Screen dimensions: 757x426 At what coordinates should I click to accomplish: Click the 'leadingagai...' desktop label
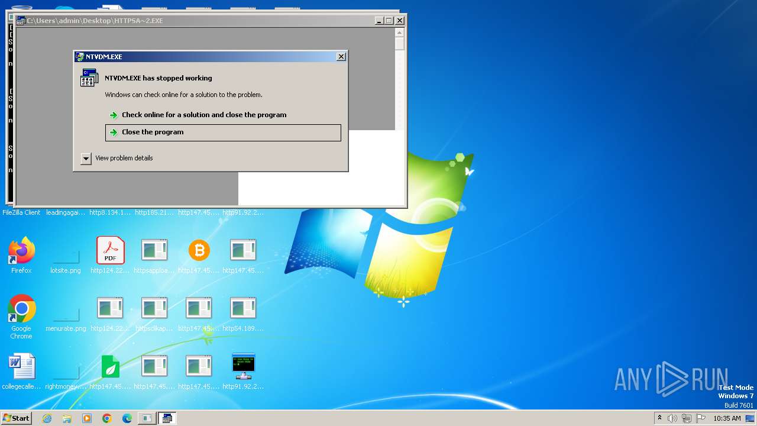click(x=66, y=212)
